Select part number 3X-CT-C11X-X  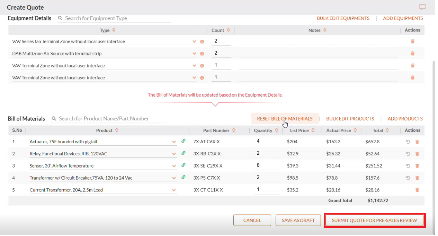(208, 190)
